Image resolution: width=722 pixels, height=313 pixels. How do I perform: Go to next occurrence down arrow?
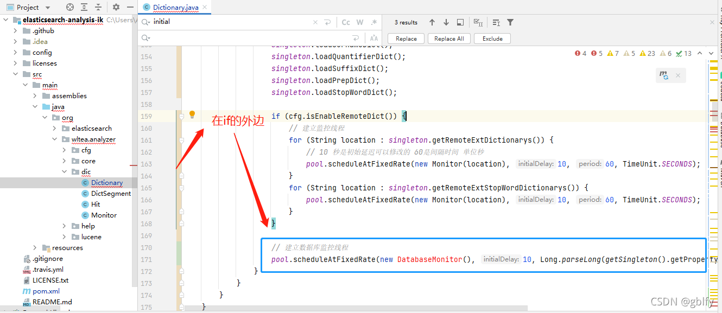coord(446,22)
